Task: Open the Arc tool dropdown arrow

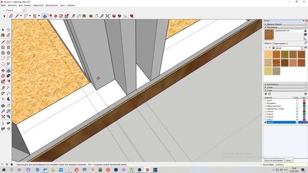Action: tap(30, 16)
